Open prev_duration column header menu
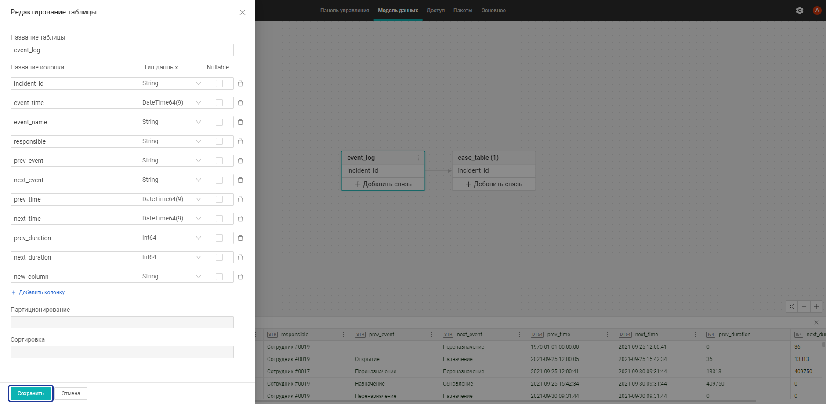Screen dimensions: 826x404 click(783, 335)
